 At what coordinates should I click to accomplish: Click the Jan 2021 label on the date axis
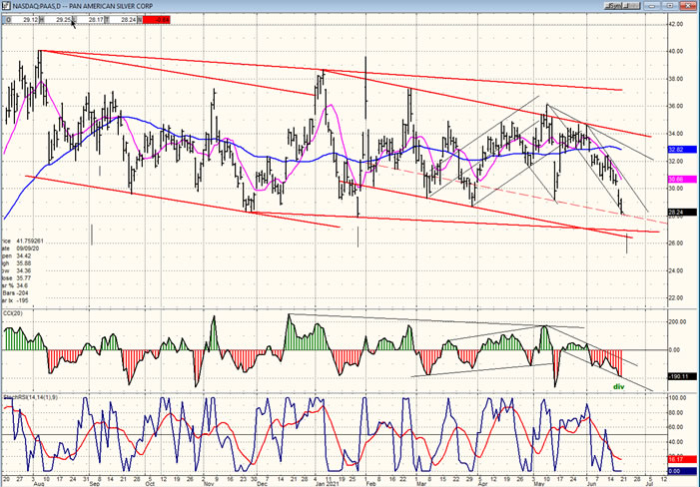tap(328, 483)
